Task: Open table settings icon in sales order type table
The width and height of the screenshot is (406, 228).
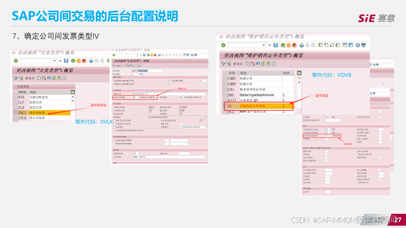Action: click(299, 73)
